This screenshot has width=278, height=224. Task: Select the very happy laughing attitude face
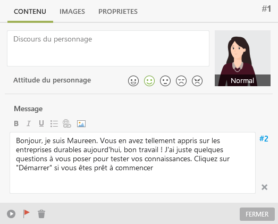[x=133, y=81]
